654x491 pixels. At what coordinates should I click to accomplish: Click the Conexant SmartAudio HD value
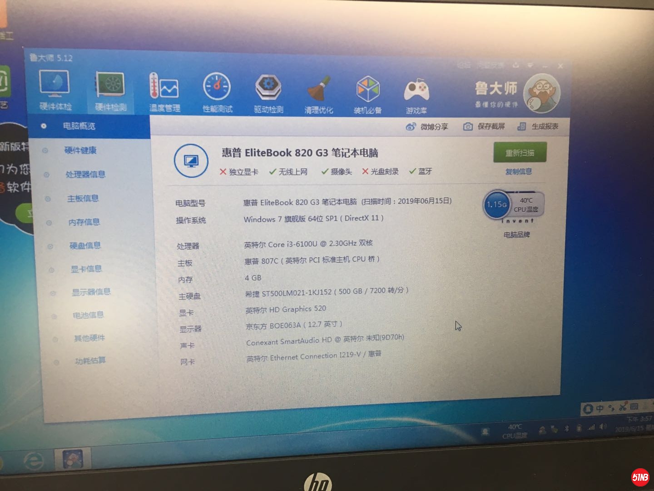pyautogui.click(x=325, y=340)
